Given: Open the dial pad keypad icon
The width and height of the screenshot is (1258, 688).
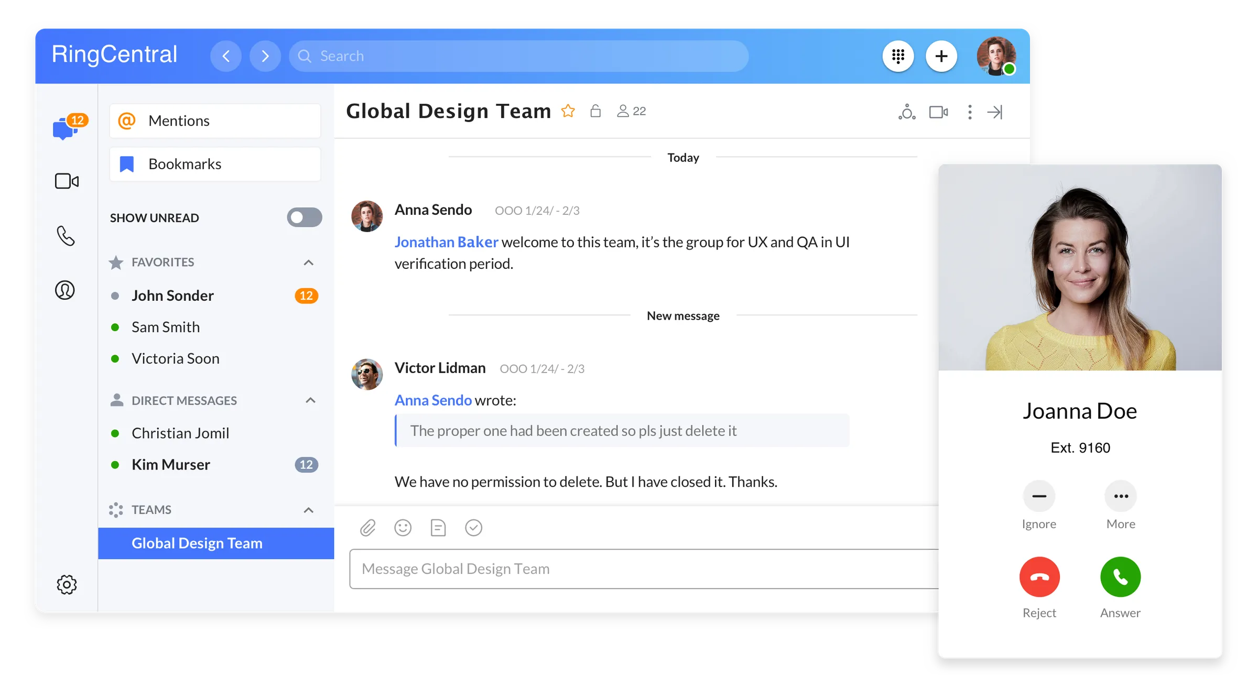Looking at the screenshot, I should (898, 56).
